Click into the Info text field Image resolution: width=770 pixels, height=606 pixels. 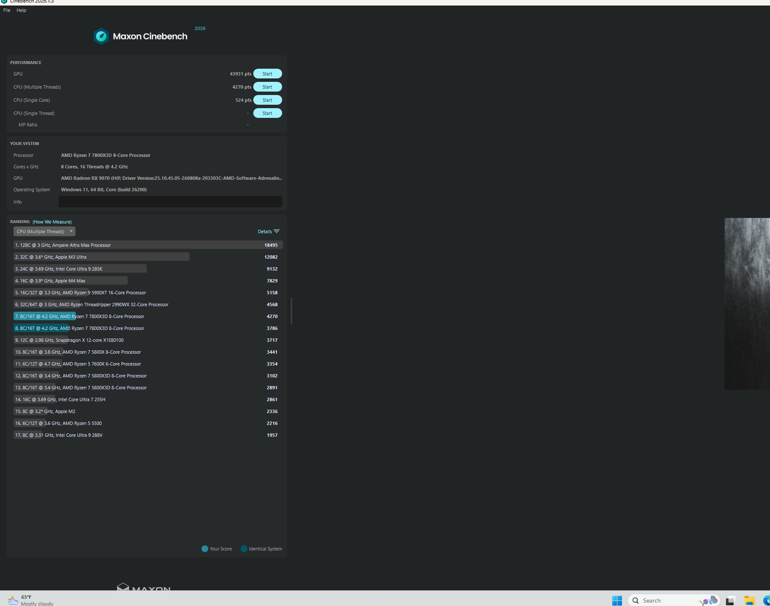click(170, 201)
